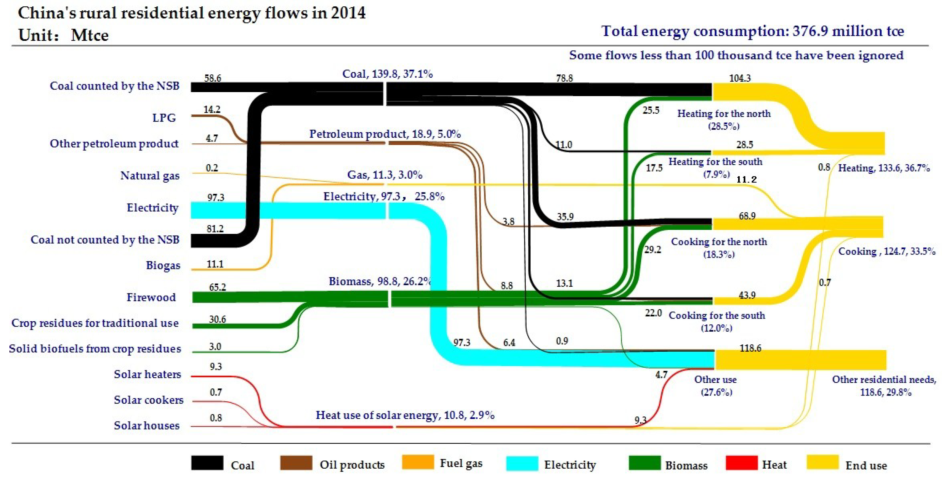This screenshot has width=942, height=478.
Task: Select the 'Solar cookers' source label
Action: click(149, 400)
